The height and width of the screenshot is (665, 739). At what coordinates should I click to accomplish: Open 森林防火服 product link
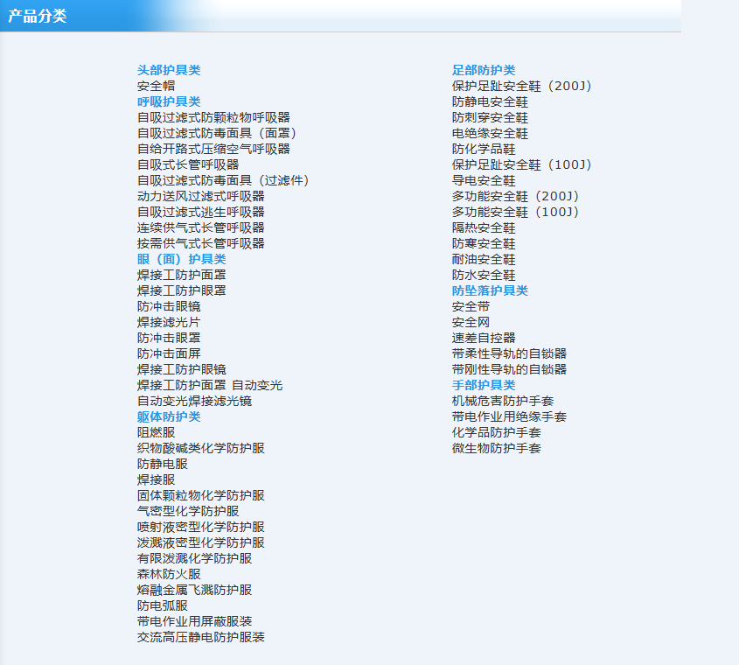point(169,575)
